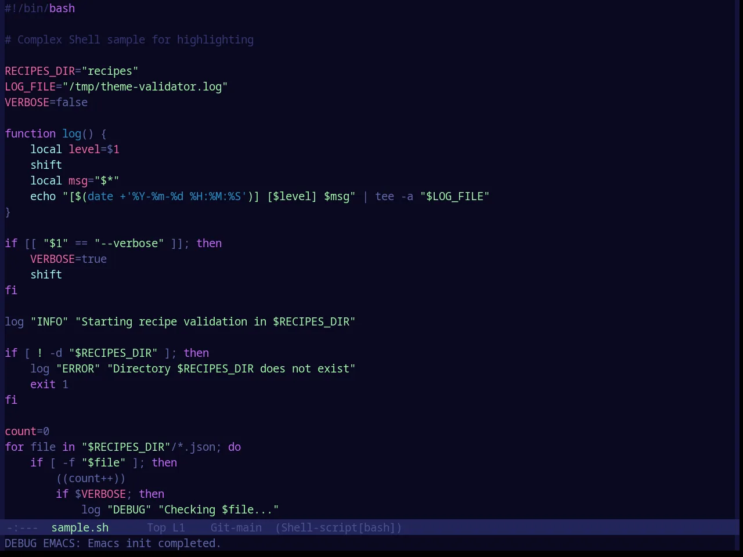Click the == operator in the verbose test
Viewport: 743px width, 557px height.
pyautogui.click(x=81, y=243)
